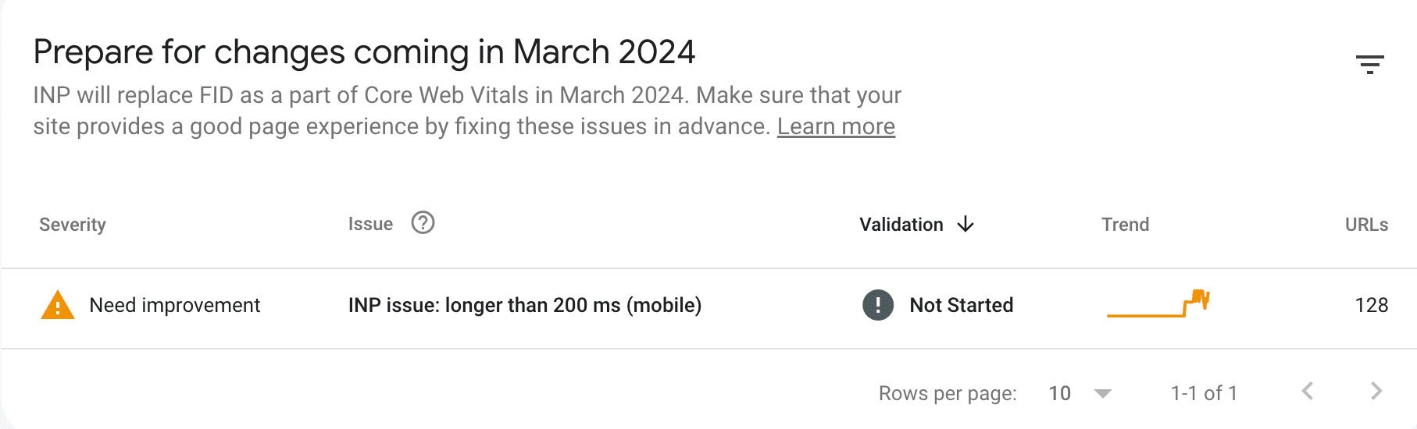
Task: Expand the rows per page dropdown arrow
Action: 1103,393
